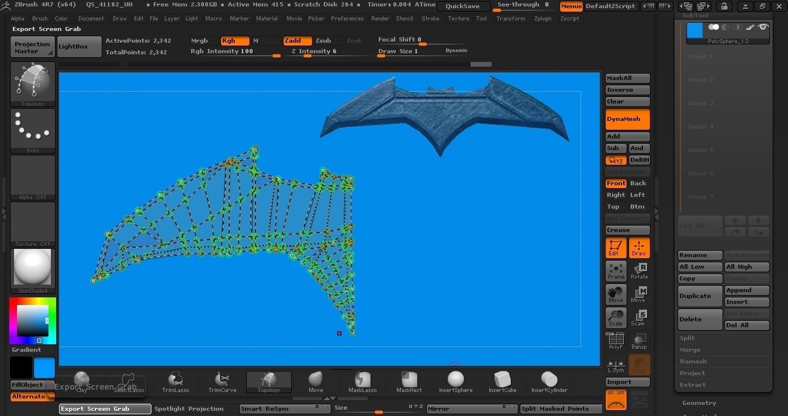Click the Frame view icon
Screen dimensions: 788x416
point(616,271)
